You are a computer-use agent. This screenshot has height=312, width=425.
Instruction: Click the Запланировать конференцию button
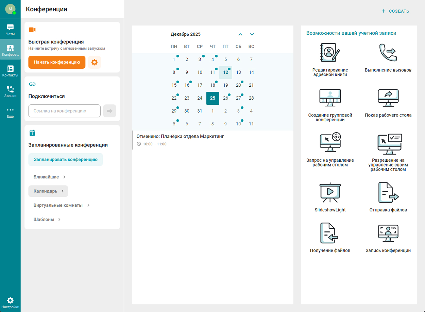(x=66, y=159)
